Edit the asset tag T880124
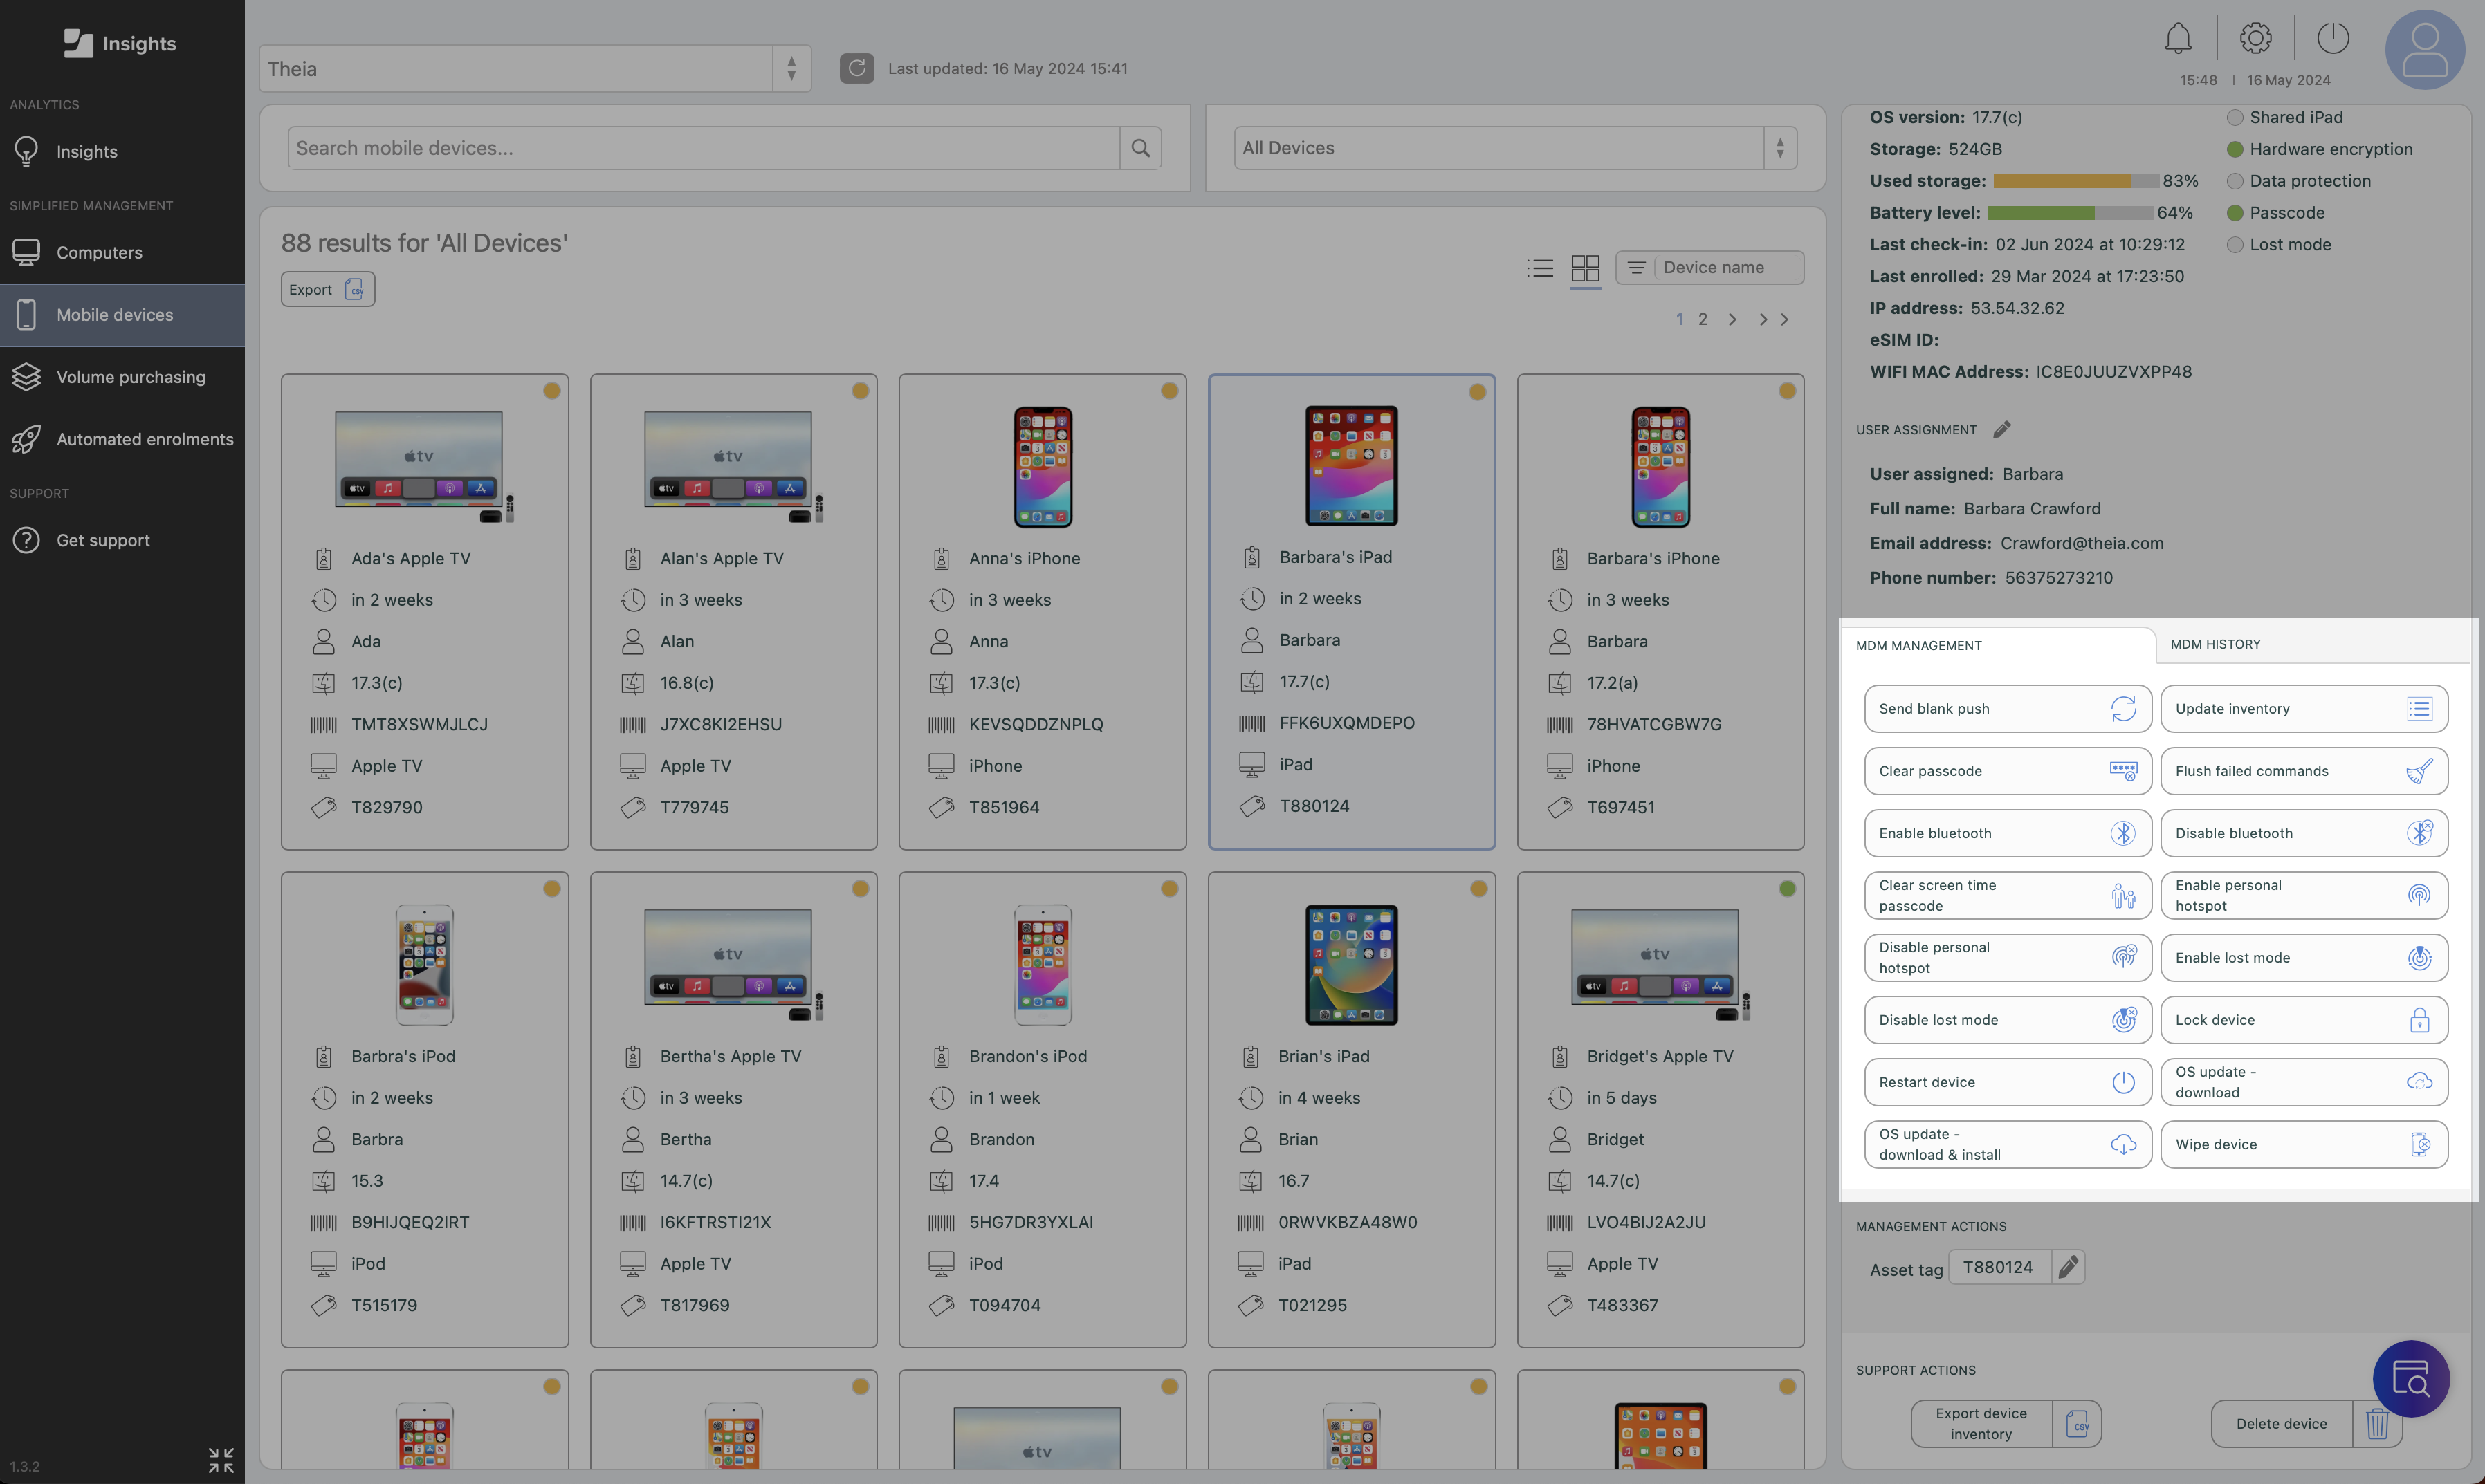Image resolution: width=2485 pixels, height=1484 pixels. [x=2068, y=1267]
